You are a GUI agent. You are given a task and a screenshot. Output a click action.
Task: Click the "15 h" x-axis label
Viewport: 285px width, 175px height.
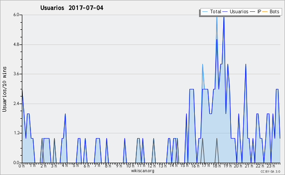point(184,166)
